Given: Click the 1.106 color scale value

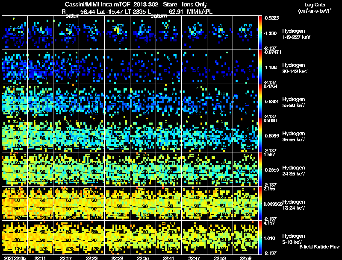Looking at the screenshot, I should [271, 67].
